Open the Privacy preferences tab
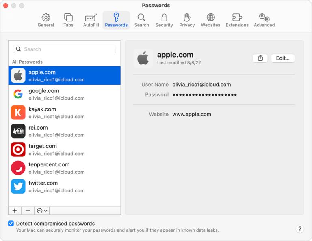312x241 pixels. point(187,20)
